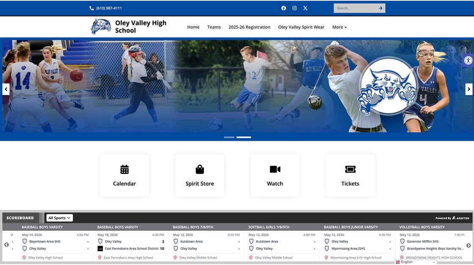The width and height of the screenshot is (474, 265).
Task: Open the X (Twitter) icon link
Action: [x=305, y=8]
